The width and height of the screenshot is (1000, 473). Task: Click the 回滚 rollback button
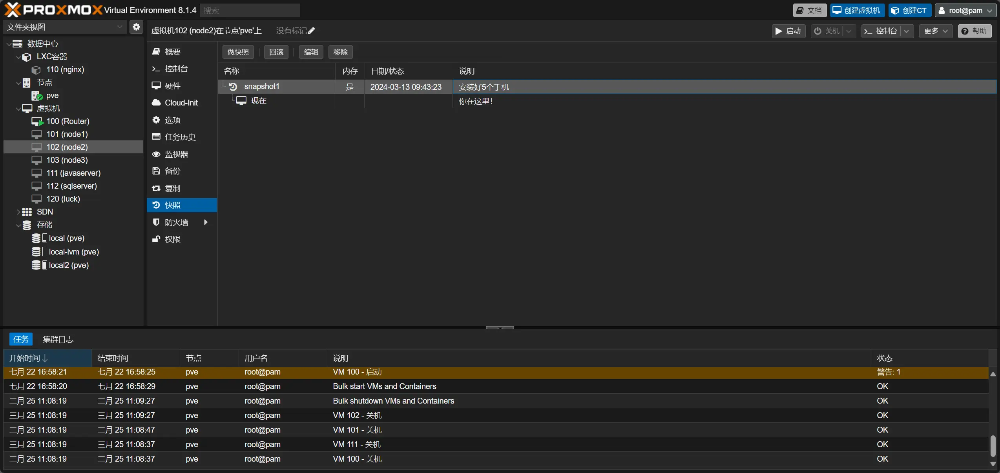tap(276, 52)
